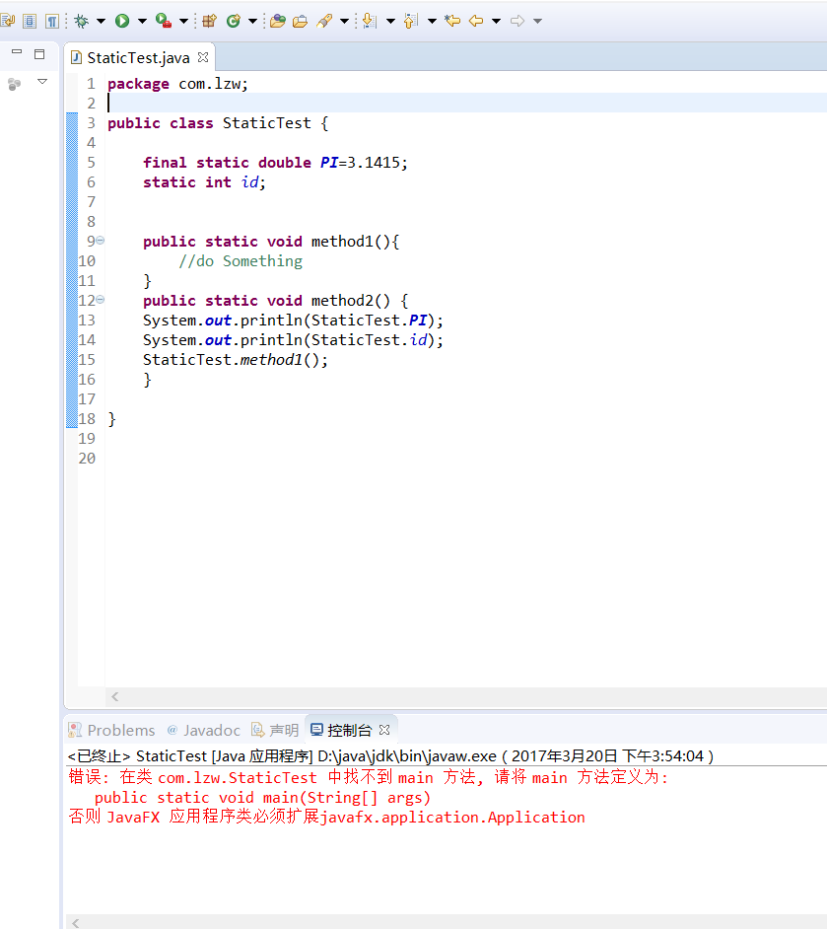Click the Forward navigation arrow

pyautogui.click(x=517, y=21)
